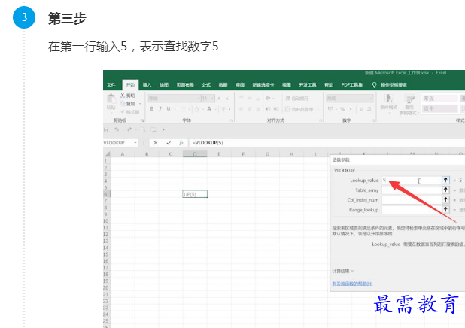Click the formula bar Enter checkmark icon
The image size is (465, 328).
coord(169,143)
